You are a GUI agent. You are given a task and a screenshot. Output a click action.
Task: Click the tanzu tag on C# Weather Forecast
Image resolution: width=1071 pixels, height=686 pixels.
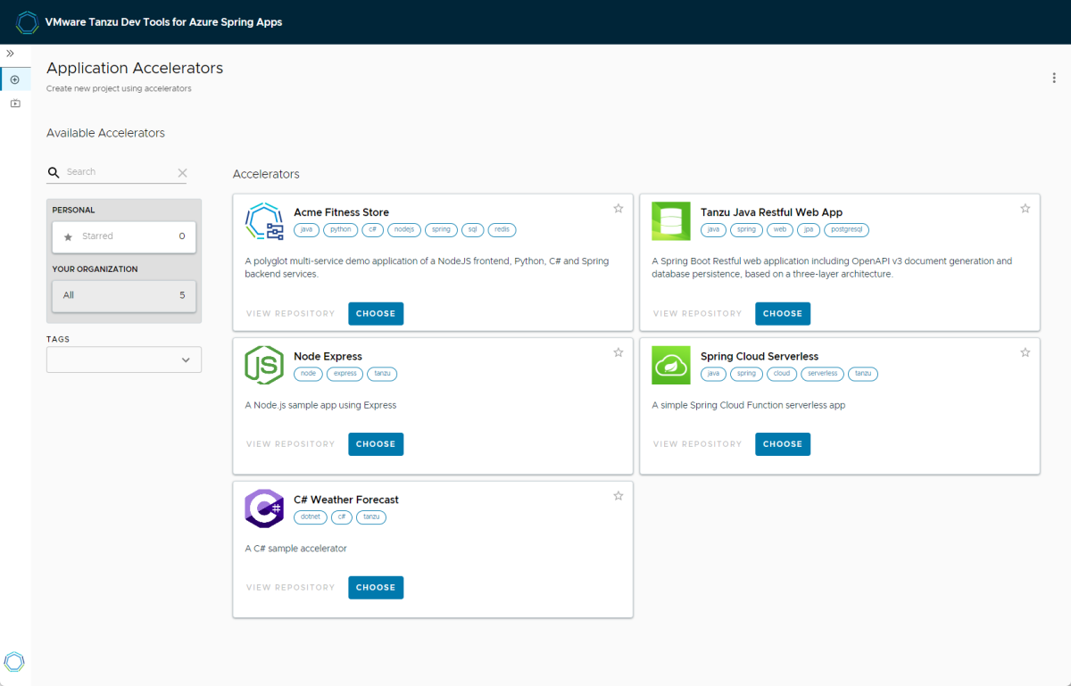pos(372,517)
